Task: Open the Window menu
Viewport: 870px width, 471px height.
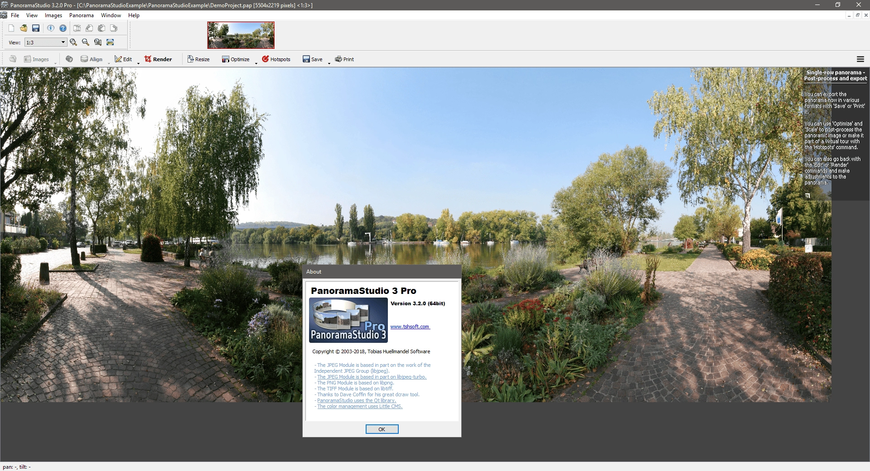Action: point(111,15)
